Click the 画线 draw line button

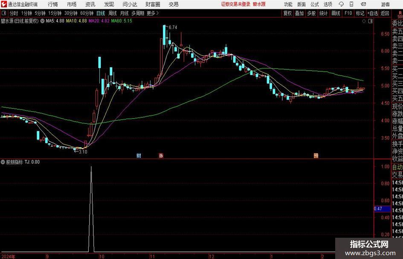pos(336,13)
